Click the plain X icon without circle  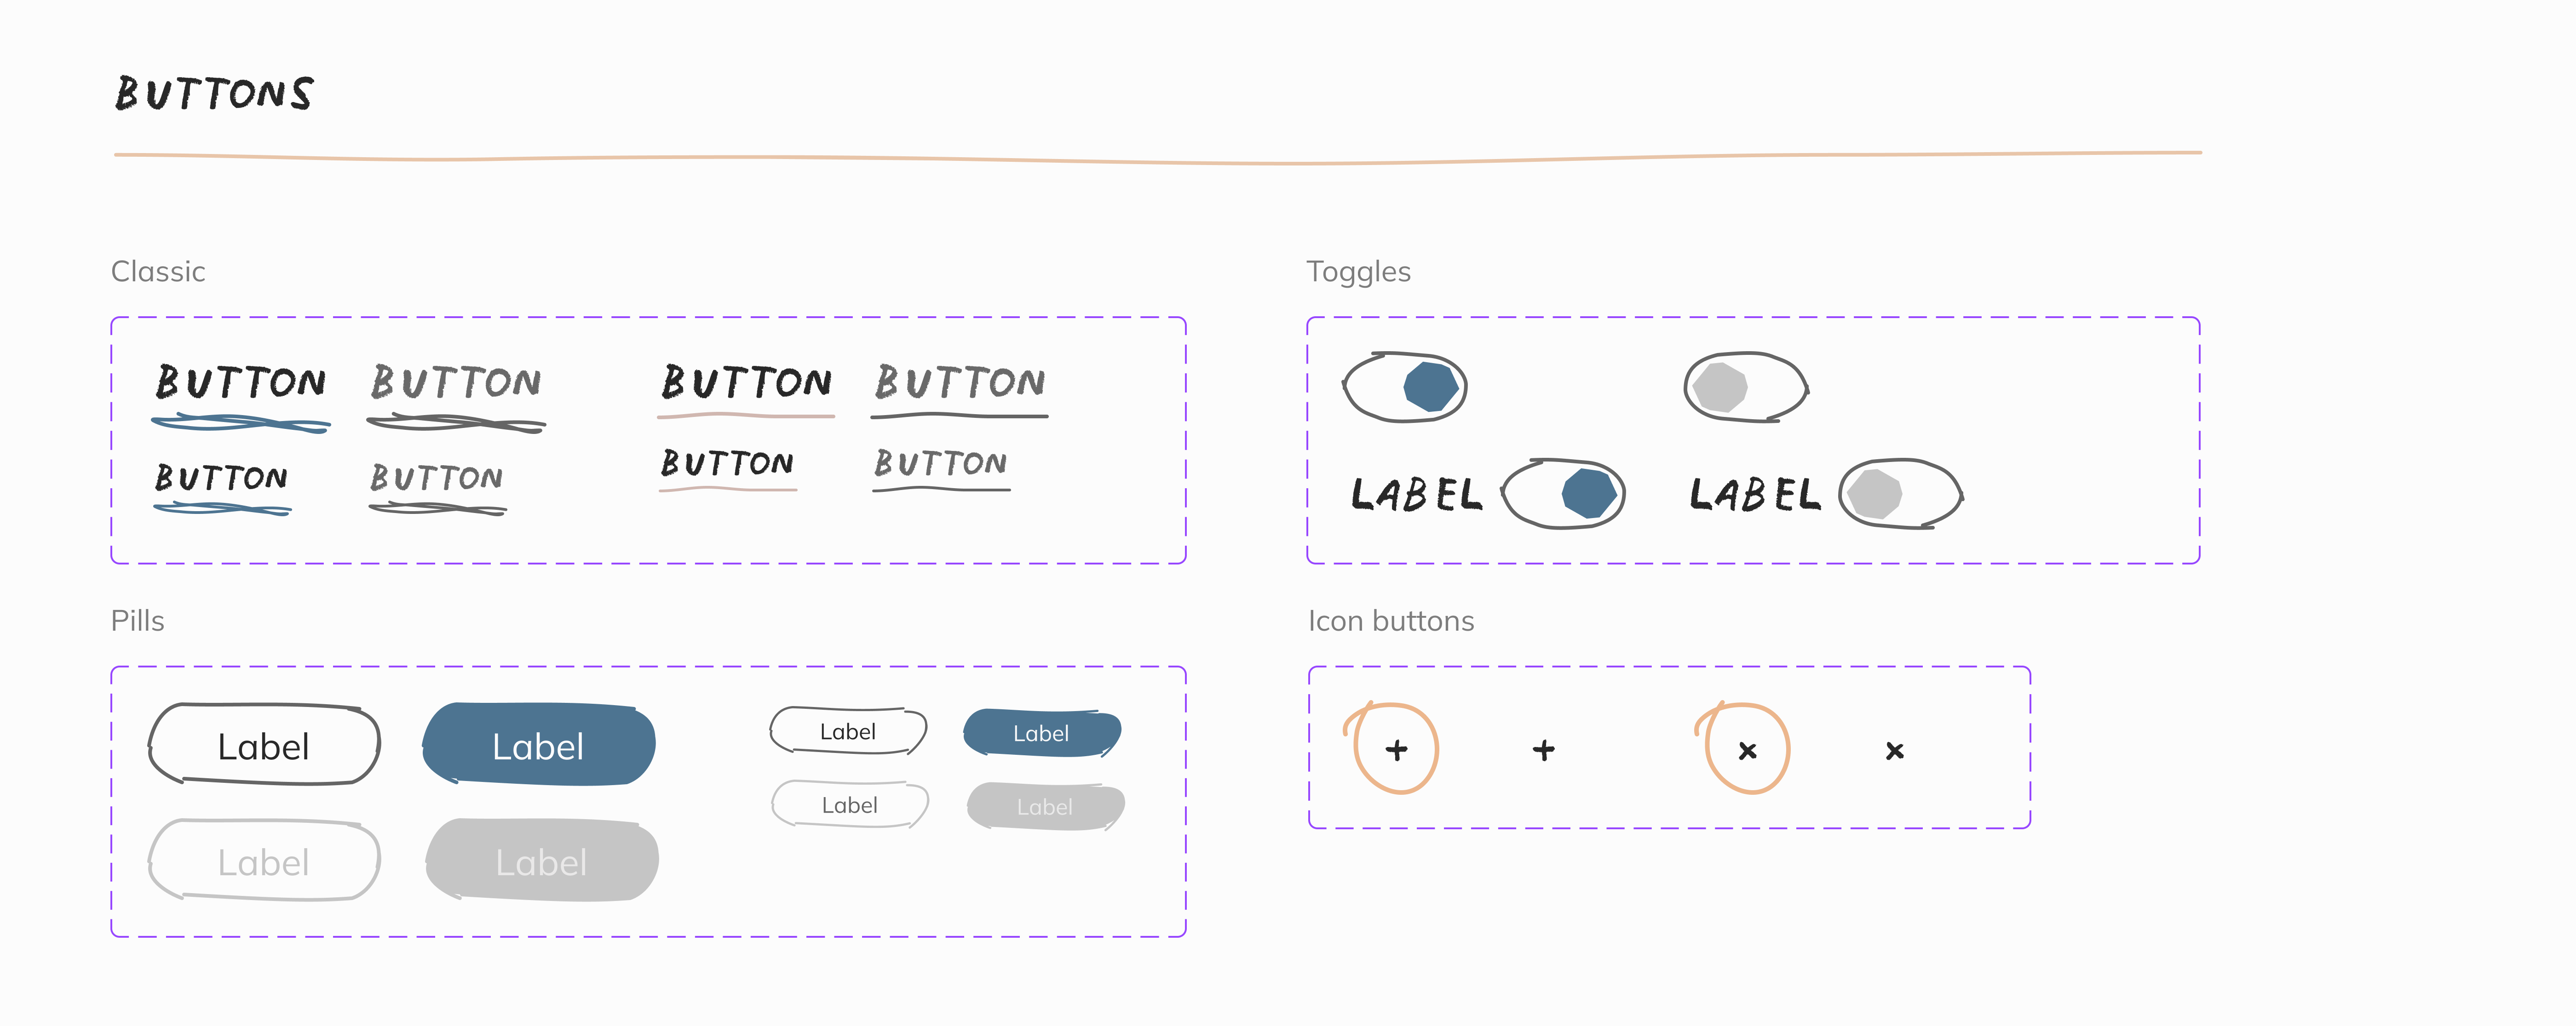[x=1894, y=750]
